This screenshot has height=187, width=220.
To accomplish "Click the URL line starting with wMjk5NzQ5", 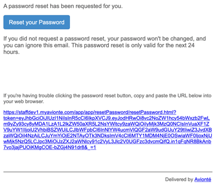I will 107,141.
